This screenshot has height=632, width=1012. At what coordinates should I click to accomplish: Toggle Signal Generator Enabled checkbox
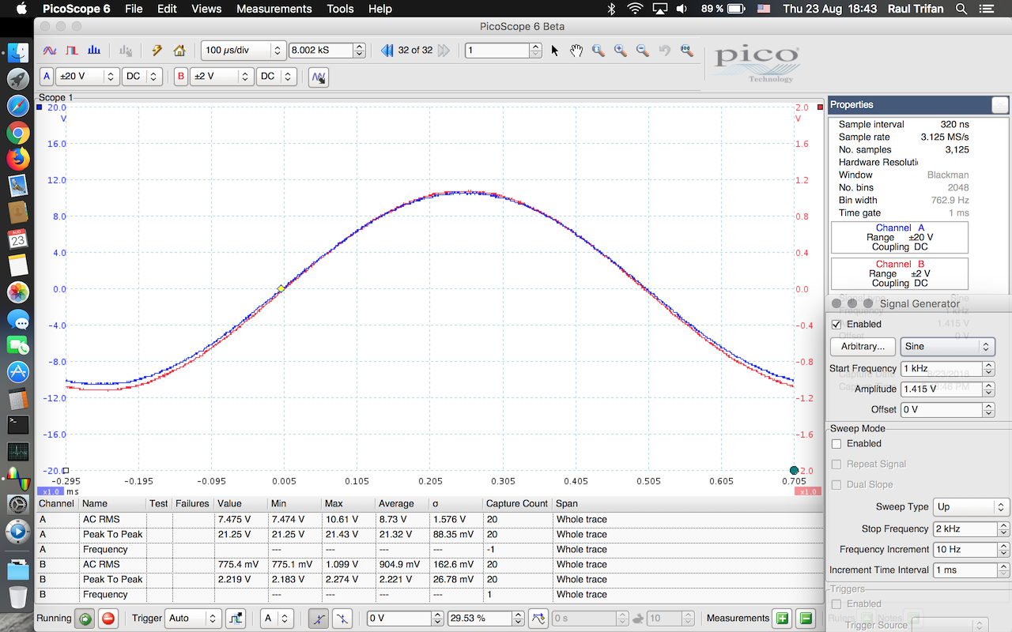point(836,324)
